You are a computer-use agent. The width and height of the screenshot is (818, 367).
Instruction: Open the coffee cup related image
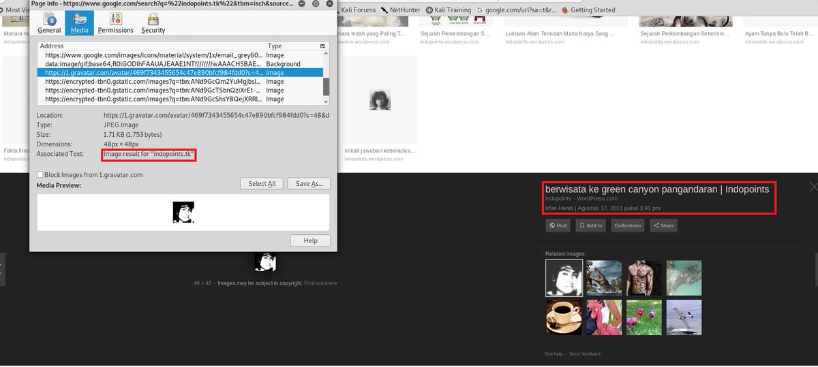pyautogui.click(x=564, y=317)
